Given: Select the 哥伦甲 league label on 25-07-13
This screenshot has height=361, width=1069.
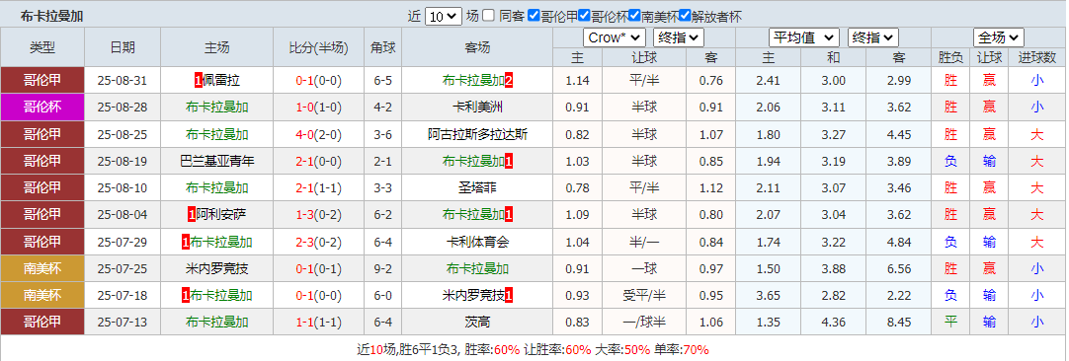Looking at the screenshot, I should click(42, 323).
